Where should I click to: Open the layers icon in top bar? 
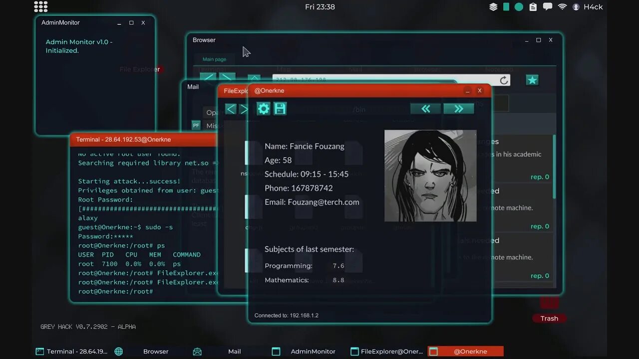pos(493,7)
